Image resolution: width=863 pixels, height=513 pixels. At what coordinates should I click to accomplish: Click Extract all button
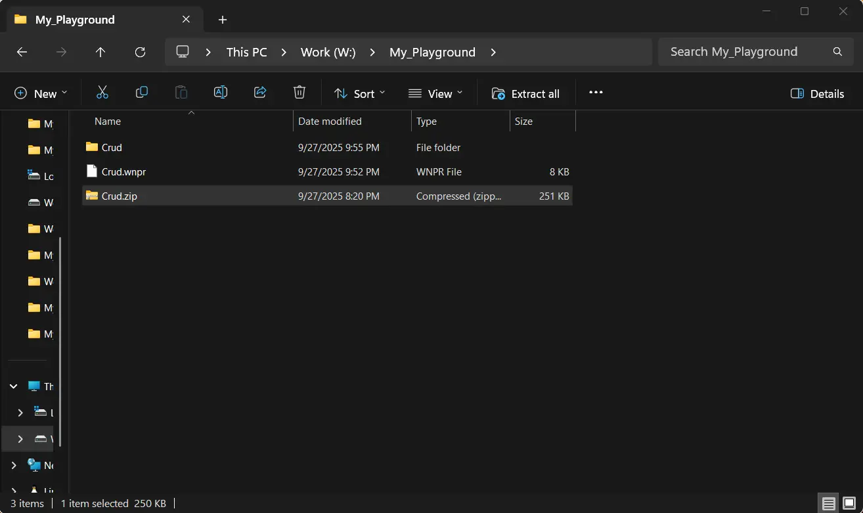tap(525, 93)
